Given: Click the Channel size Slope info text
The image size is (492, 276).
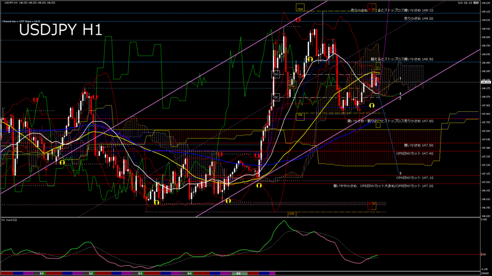Looking at the screenshot, I should point(19,22).
